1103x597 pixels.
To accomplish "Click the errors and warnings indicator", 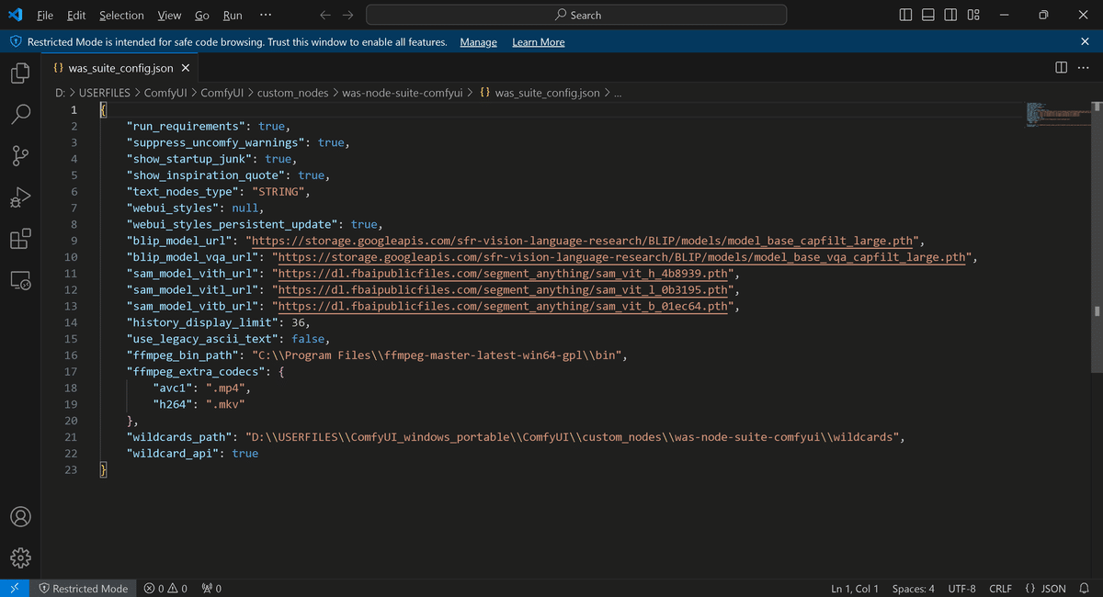I will [x=165, y=588].
